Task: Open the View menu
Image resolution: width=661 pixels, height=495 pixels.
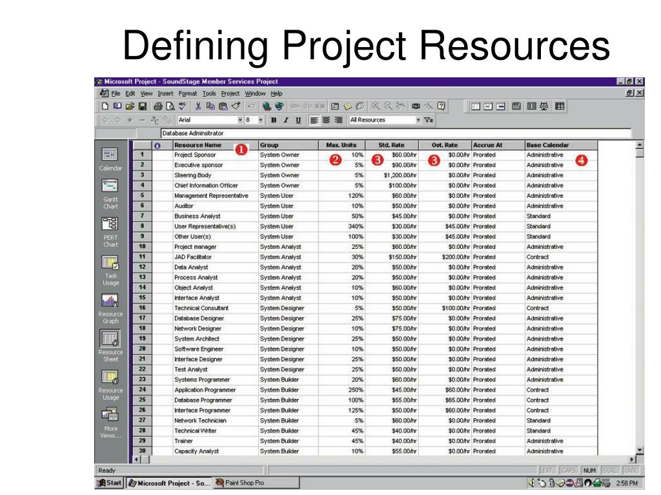Action: pos(147,93)
